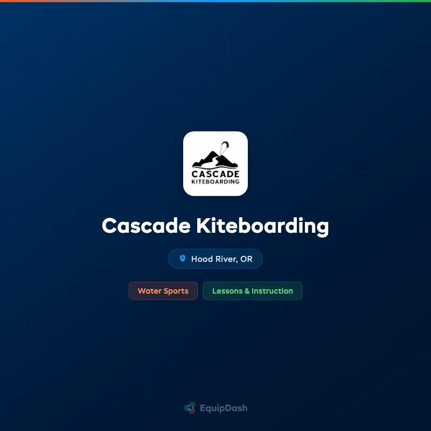Click the rainbow gradient strip at top
This screenshot has height=431, width=431.
(x=215, y=2)
